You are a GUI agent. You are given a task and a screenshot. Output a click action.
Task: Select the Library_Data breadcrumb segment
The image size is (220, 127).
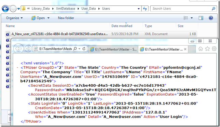(x=41, y=9)
